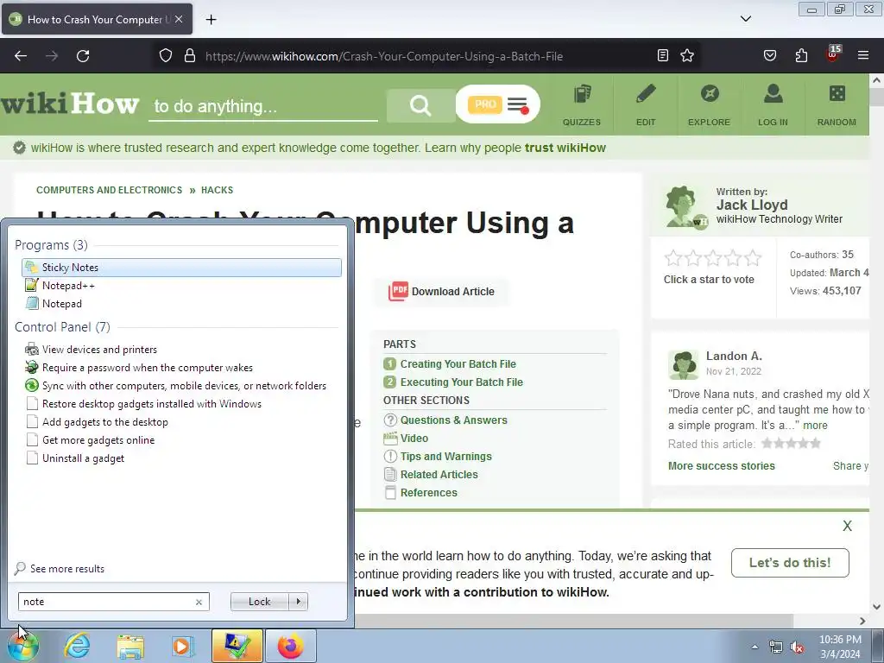Jump to Tips and Warnings section
The width and height of the screenshot is (884, 663).
[445, 456]
